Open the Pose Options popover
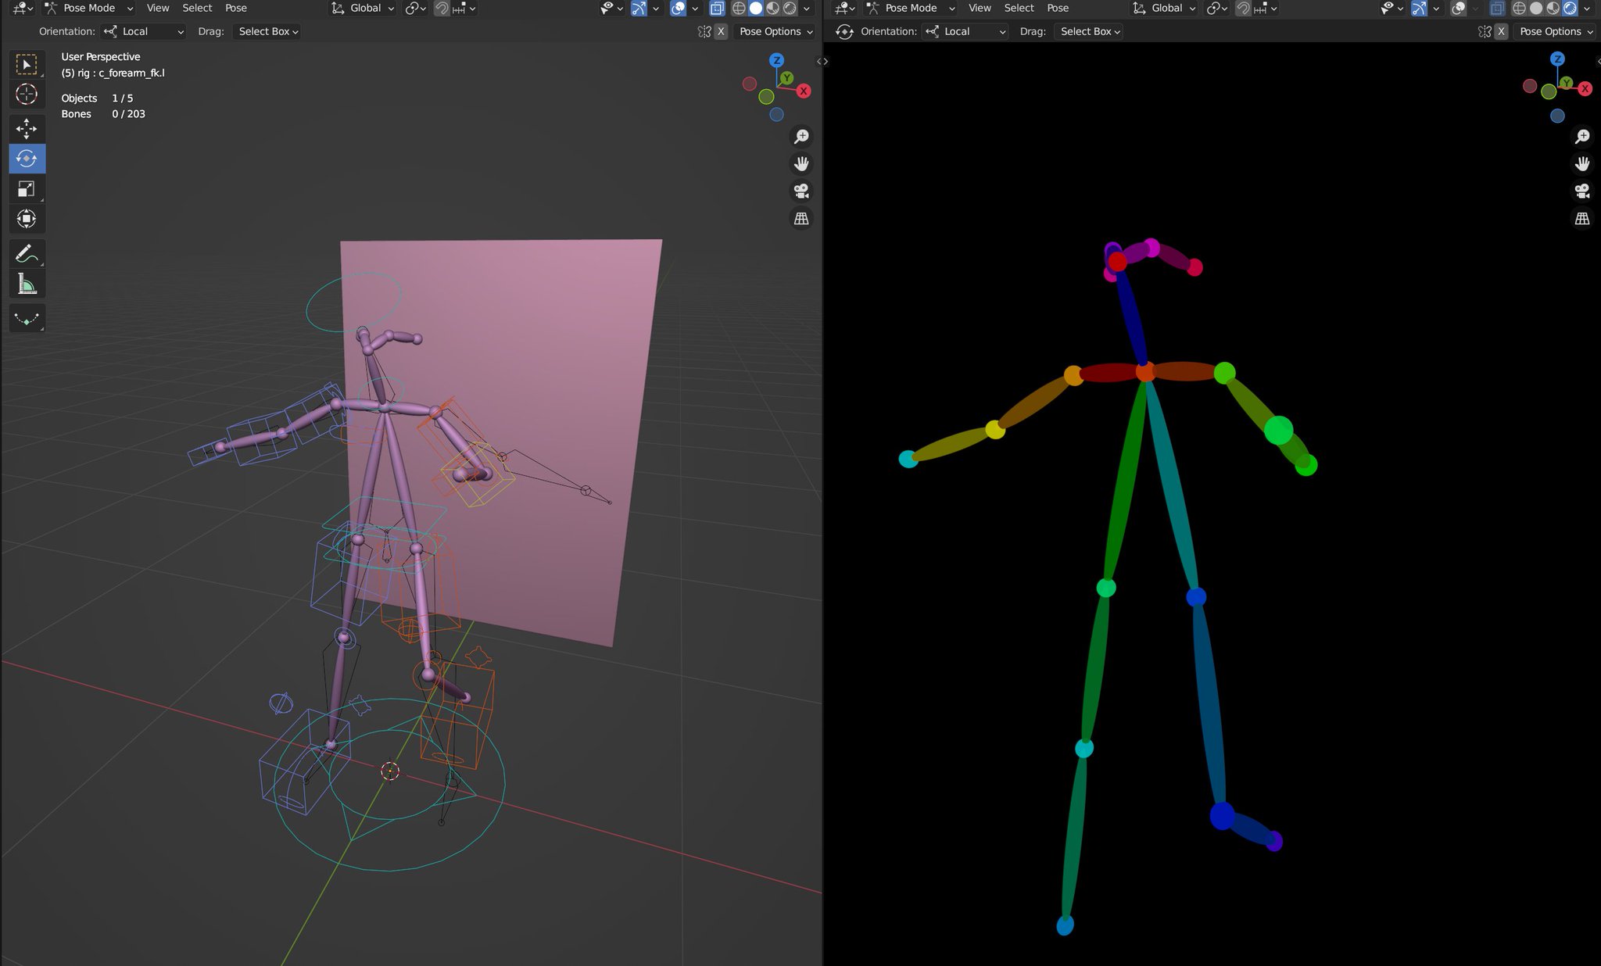Screen dimensions: 1601x966 click(x=774, y=31)
